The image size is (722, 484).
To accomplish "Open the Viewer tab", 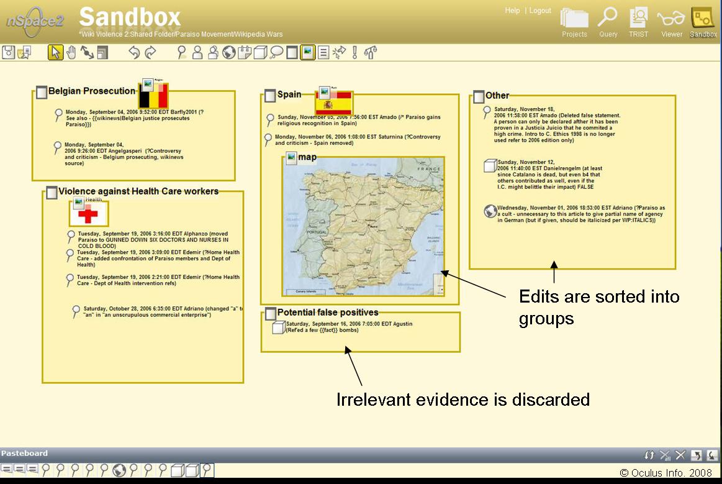I will coord(671,22).
